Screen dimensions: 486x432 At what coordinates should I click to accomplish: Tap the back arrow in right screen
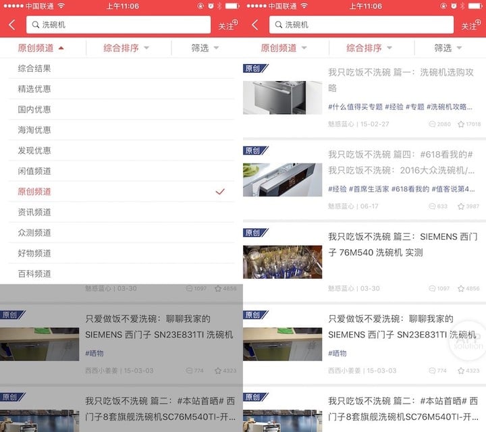(x=255, y=25)
